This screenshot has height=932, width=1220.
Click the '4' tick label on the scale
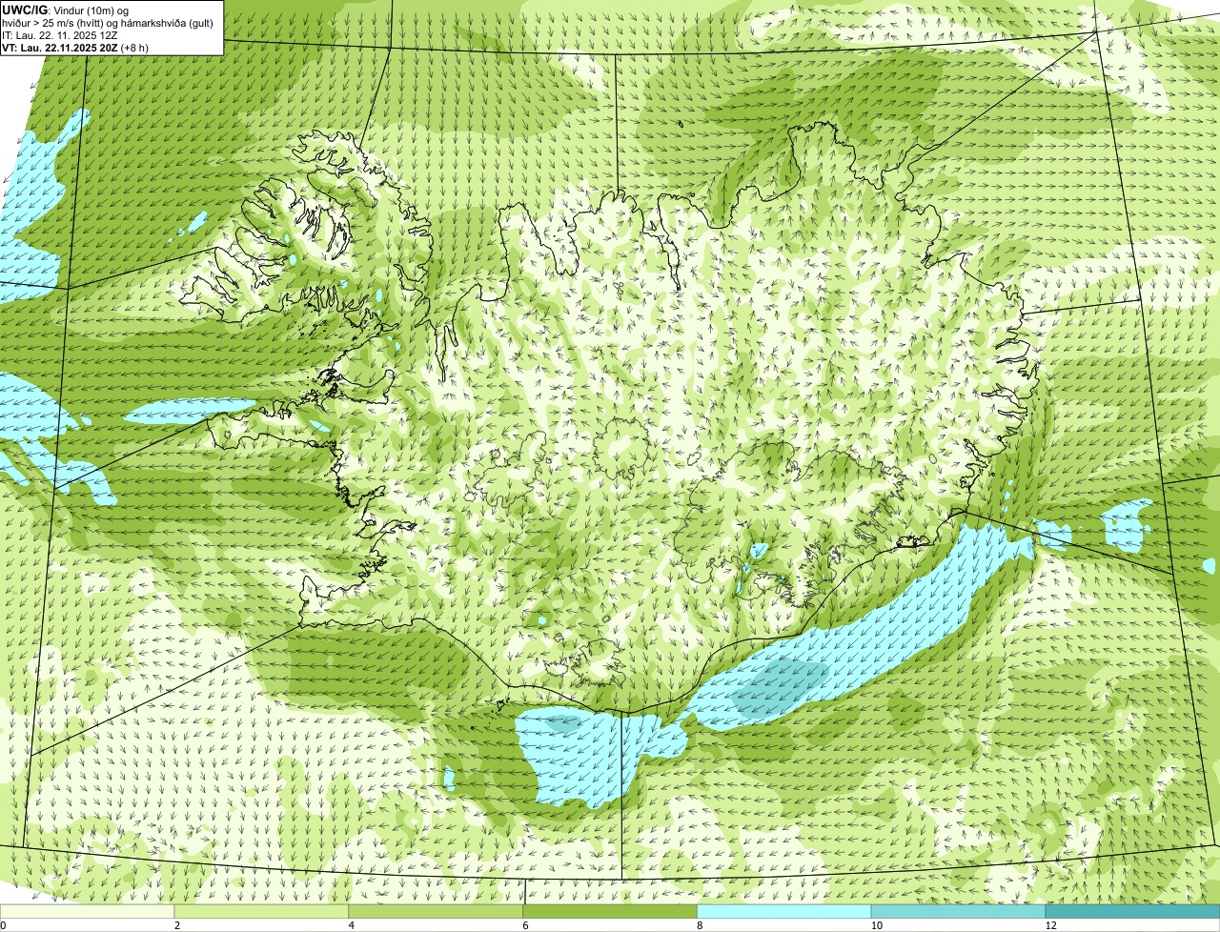[x=352, y=925]
